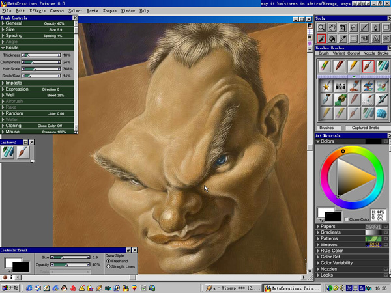Select the Pen nib tool in Tools palette
The image size is (391, 293).
click(375, 27)
